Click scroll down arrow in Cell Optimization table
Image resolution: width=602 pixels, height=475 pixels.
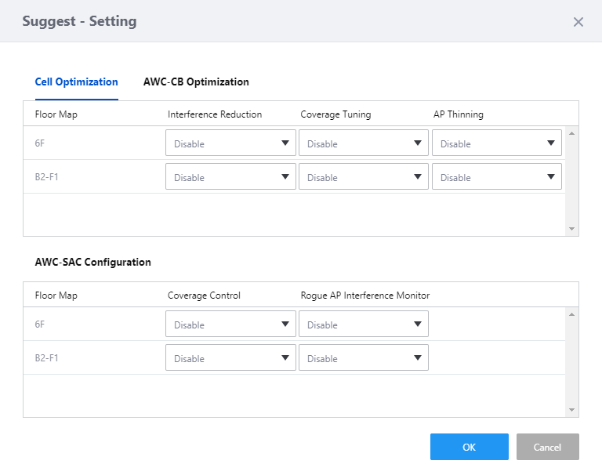click(571, 229)
